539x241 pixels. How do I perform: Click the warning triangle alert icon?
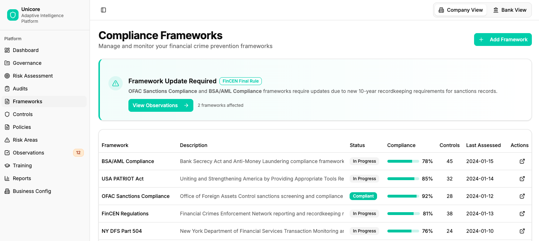click(116, 83)
